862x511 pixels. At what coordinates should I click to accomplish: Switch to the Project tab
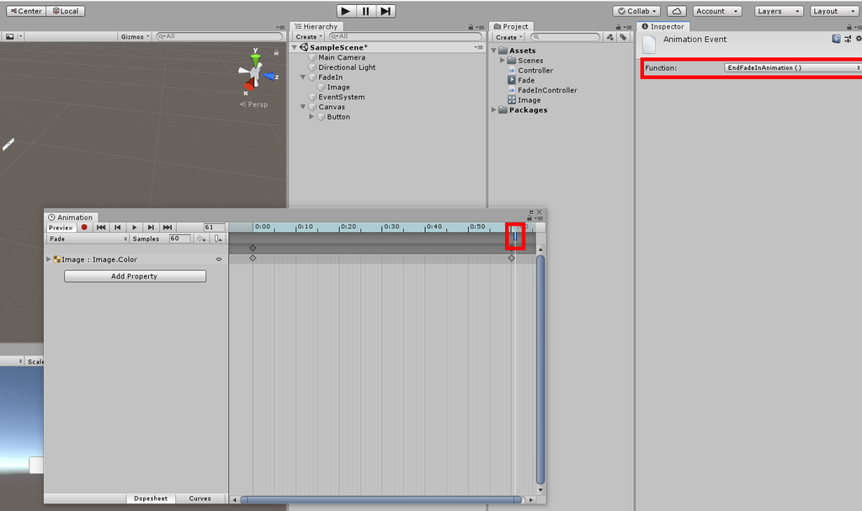pyautogui.click(x=511, y=26)
